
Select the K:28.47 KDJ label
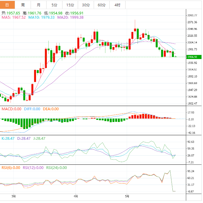coord(8,138)
